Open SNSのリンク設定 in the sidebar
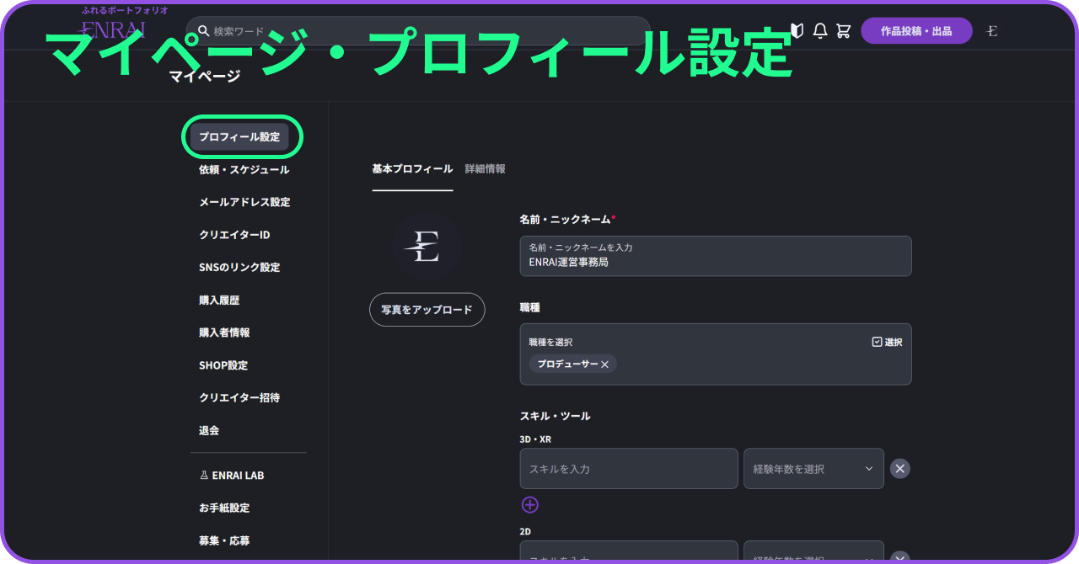The height and width of the screenshot is (564, 1079). click(x=239, y=268)
